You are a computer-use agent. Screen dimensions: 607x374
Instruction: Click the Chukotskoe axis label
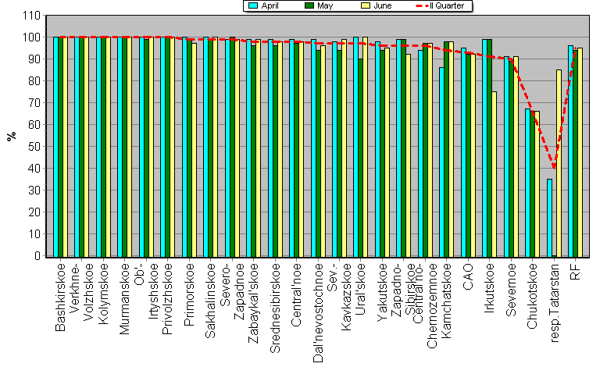532,296
